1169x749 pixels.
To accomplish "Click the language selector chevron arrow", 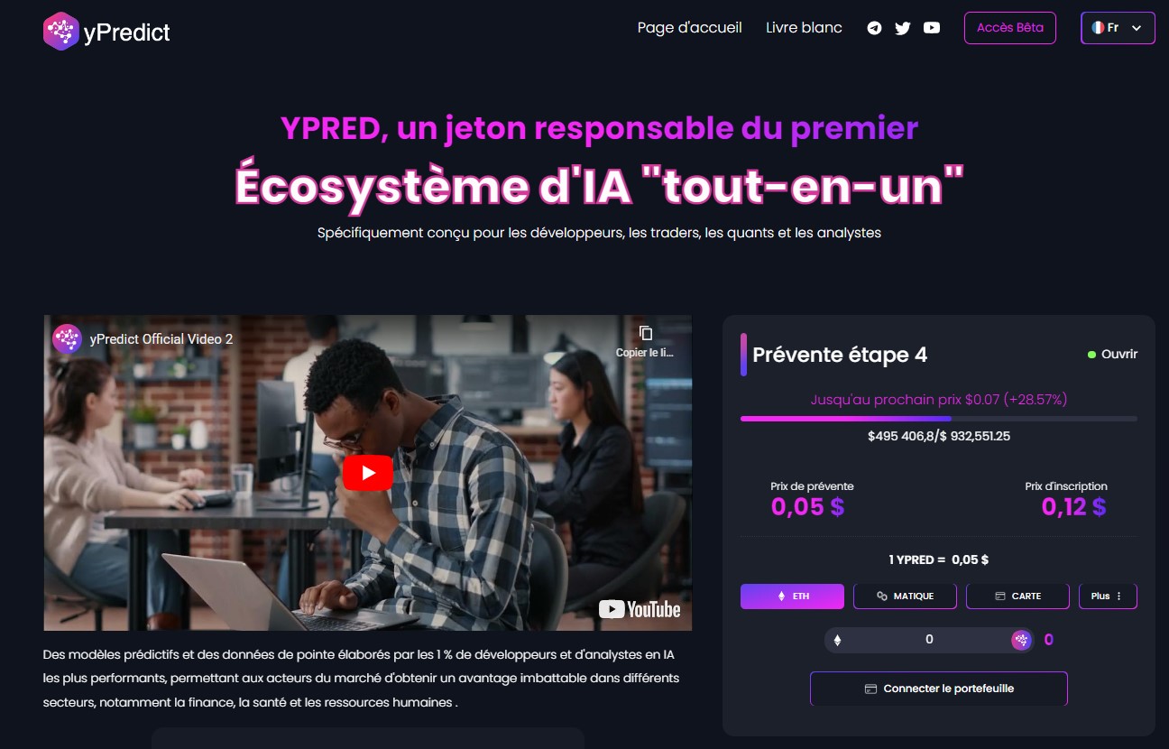I will (1137, 28).
